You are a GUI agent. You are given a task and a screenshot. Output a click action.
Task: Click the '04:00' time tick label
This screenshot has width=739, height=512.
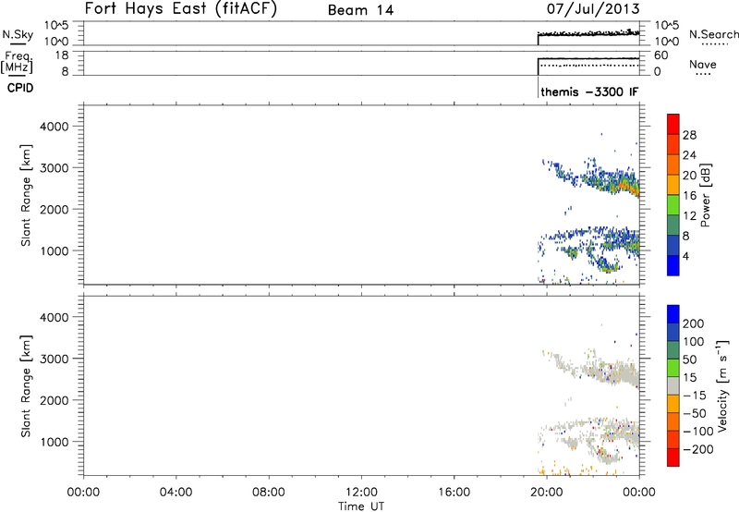176,493
